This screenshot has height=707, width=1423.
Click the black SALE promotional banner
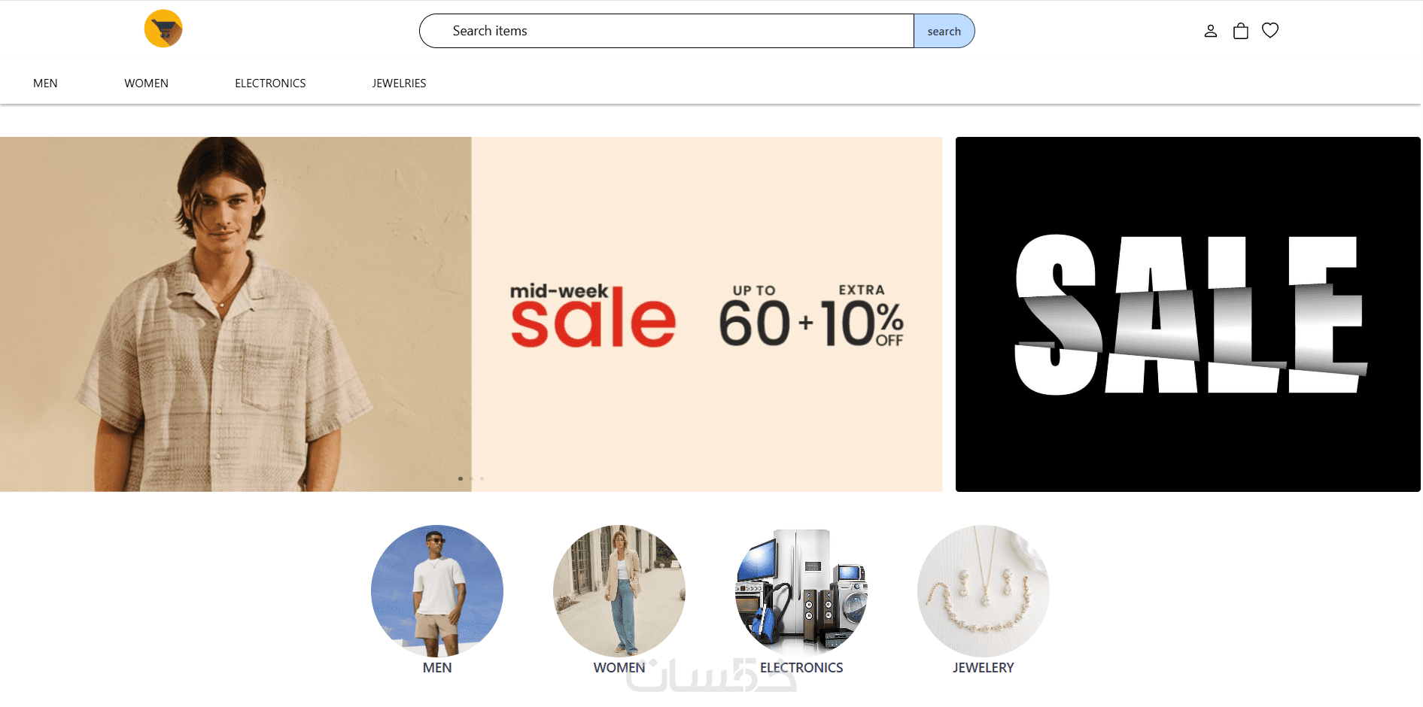click(1188, 314)
